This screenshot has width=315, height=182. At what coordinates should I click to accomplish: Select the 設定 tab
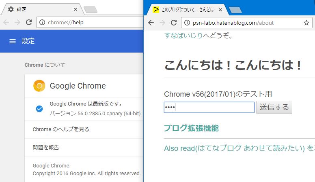pyautogui.click(x=42, y=9)
